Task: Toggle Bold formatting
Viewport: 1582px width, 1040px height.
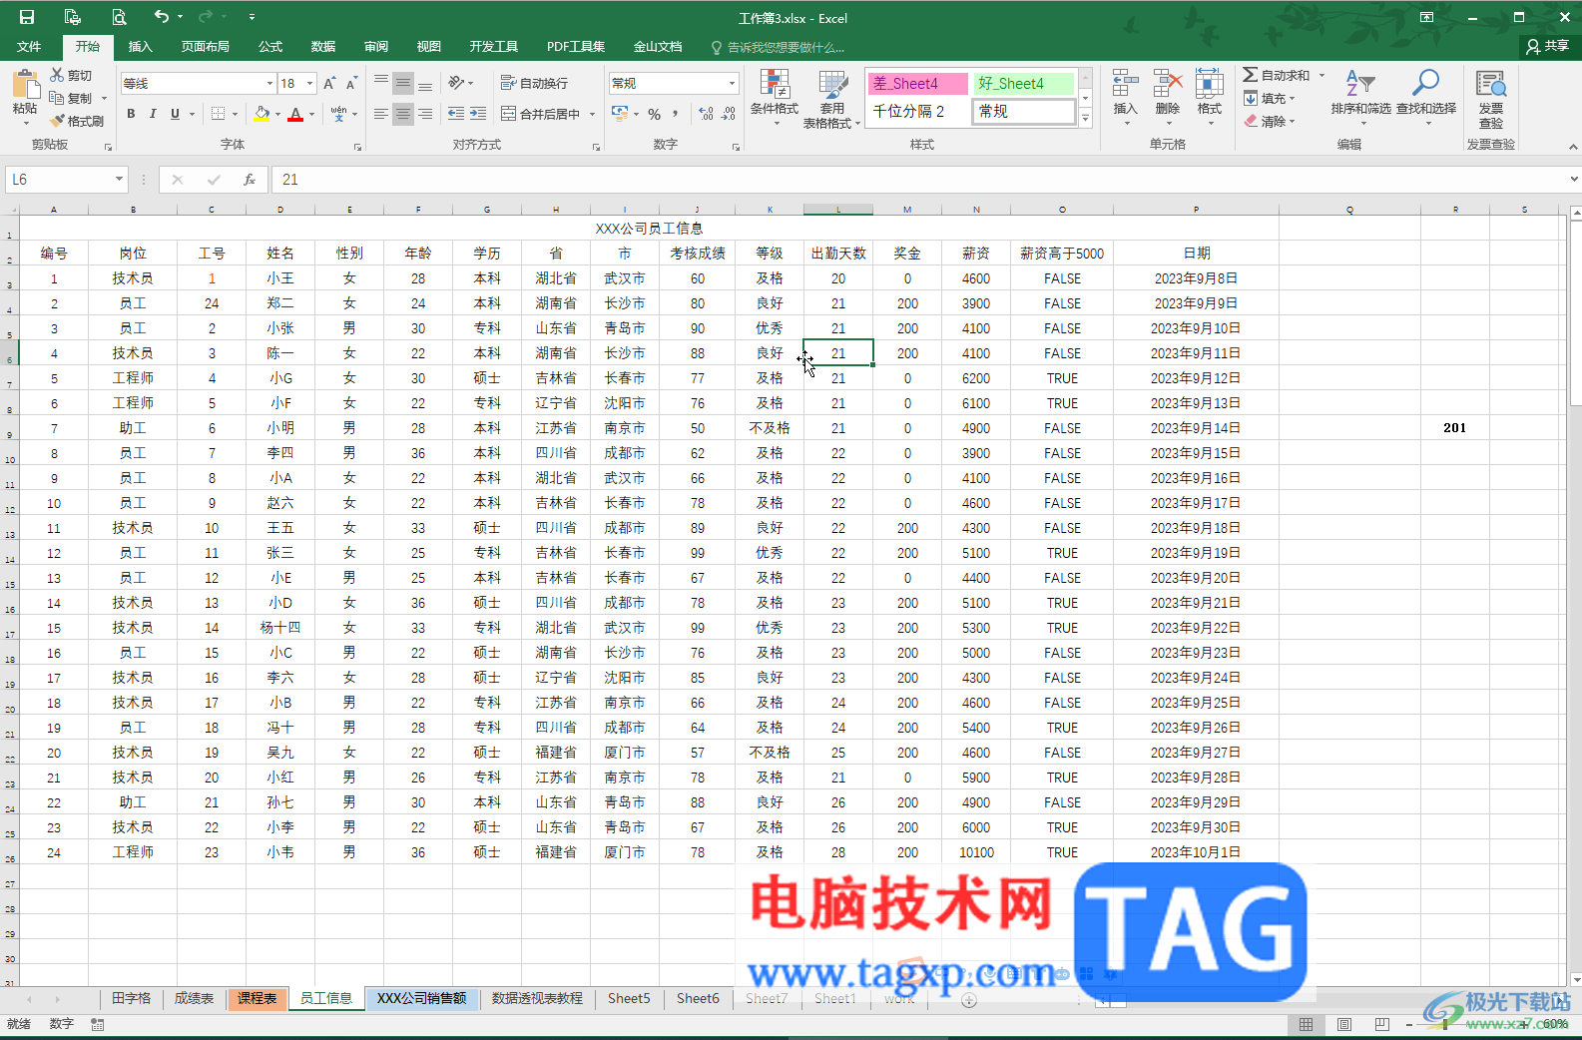Action: [x=131, y=114]
